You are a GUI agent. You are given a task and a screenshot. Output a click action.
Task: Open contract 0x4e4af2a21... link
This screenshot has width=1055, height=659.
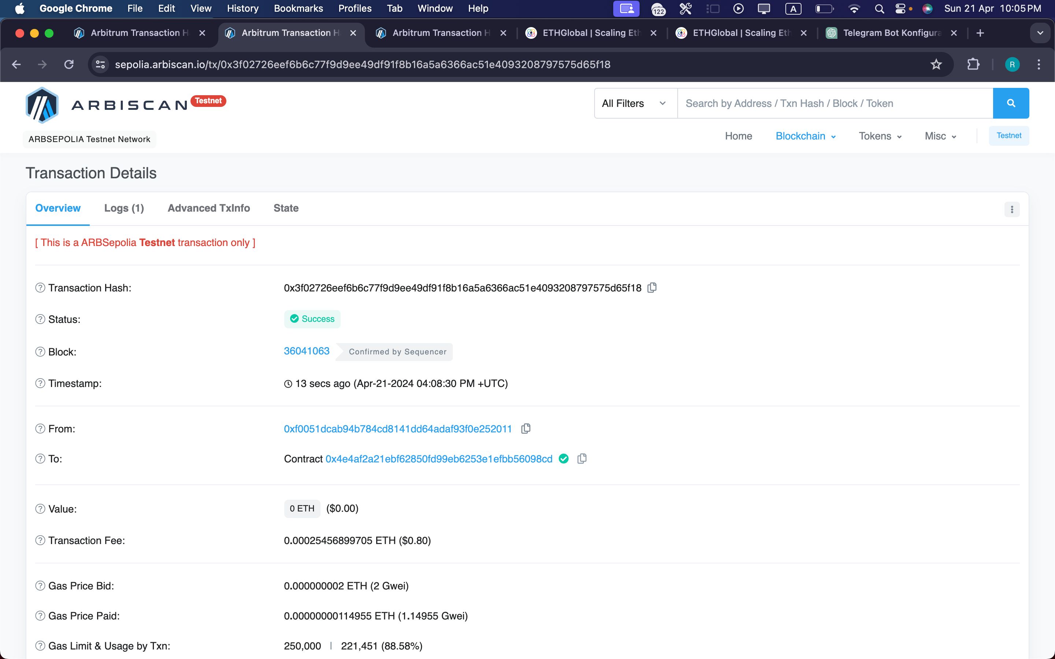438,459
